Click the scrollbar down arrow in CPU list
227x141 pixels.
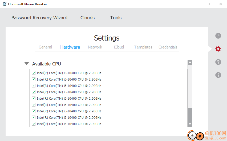coord(190,124)
